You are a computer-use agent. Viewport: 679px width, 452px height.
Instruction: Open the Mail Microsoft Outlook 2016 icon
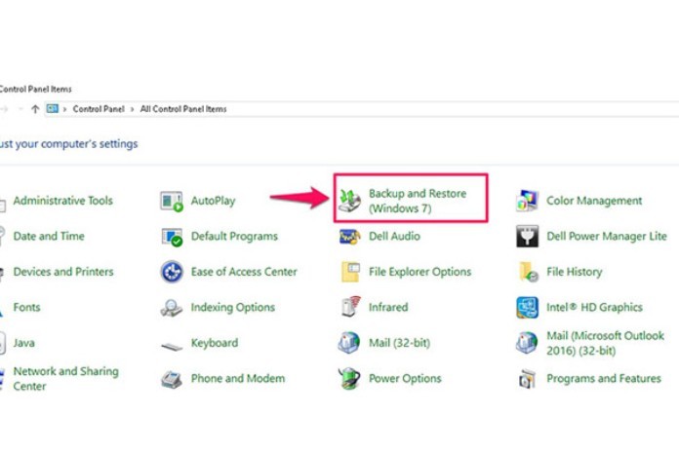click(527, 343)
